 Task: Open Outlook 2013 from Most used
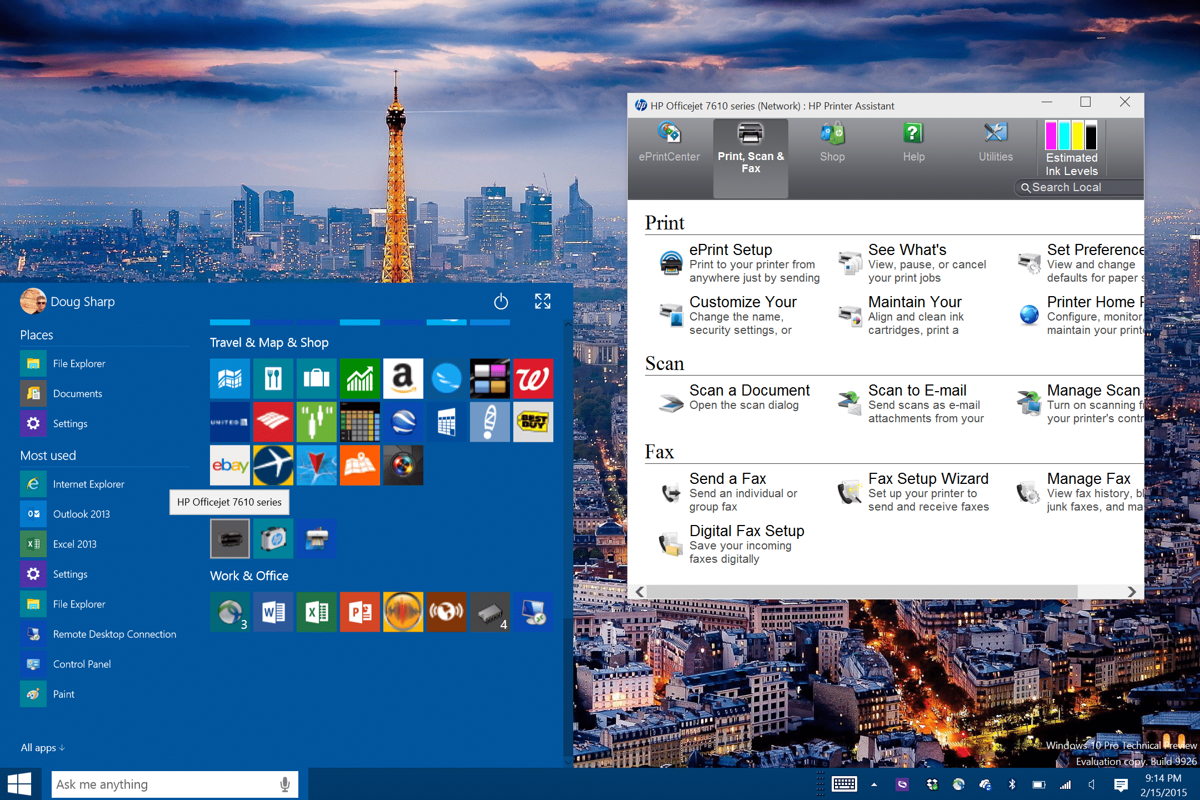104,514
